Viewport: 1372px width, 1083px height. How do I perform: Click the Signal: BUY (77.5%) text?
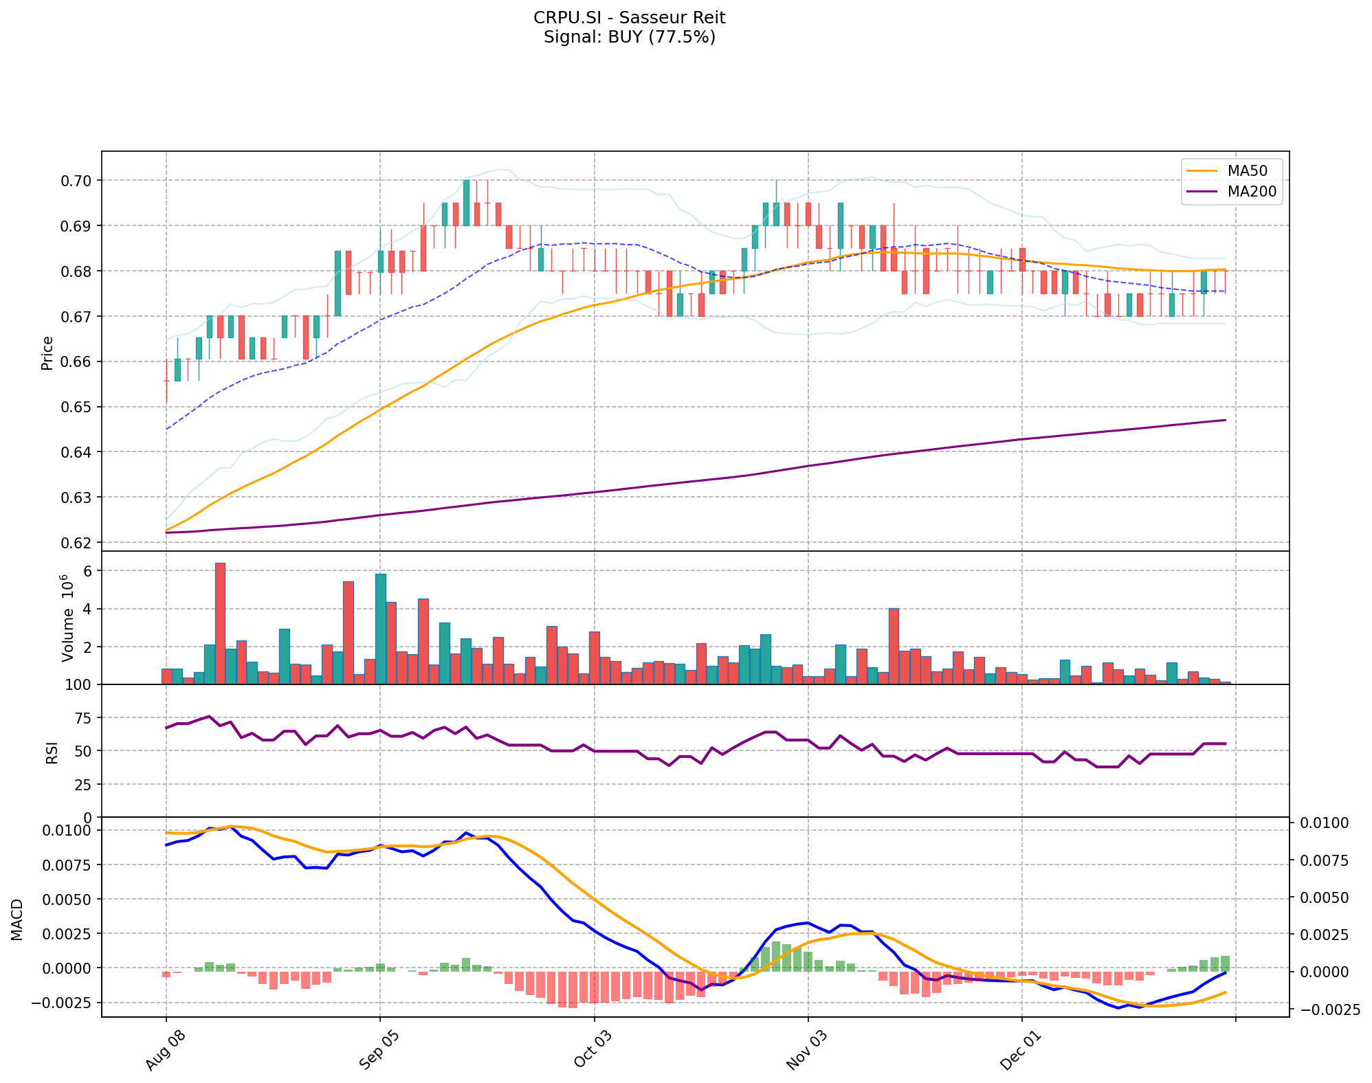(x=629, y=37)
